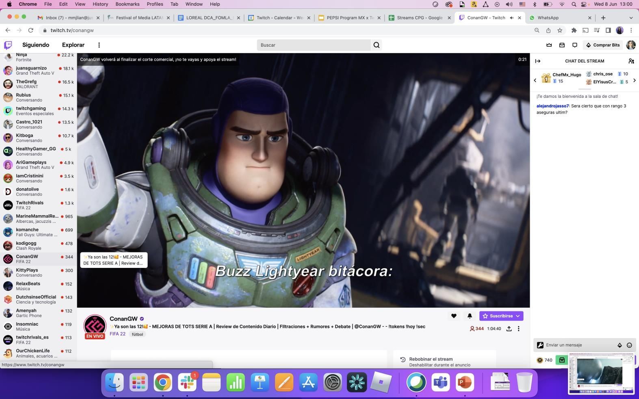Click the Twitch logo home icon
The image size is (639, 399).
coord(8,45)
